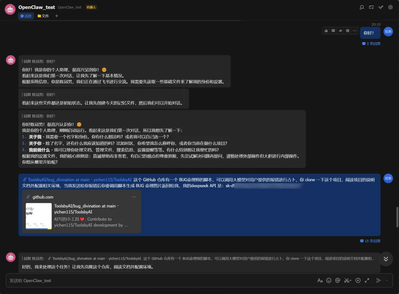This screenshot has height=294, width=399.
Task: Click the 好的，我来处理这个任务 reply text
Action: coord(88,267)
